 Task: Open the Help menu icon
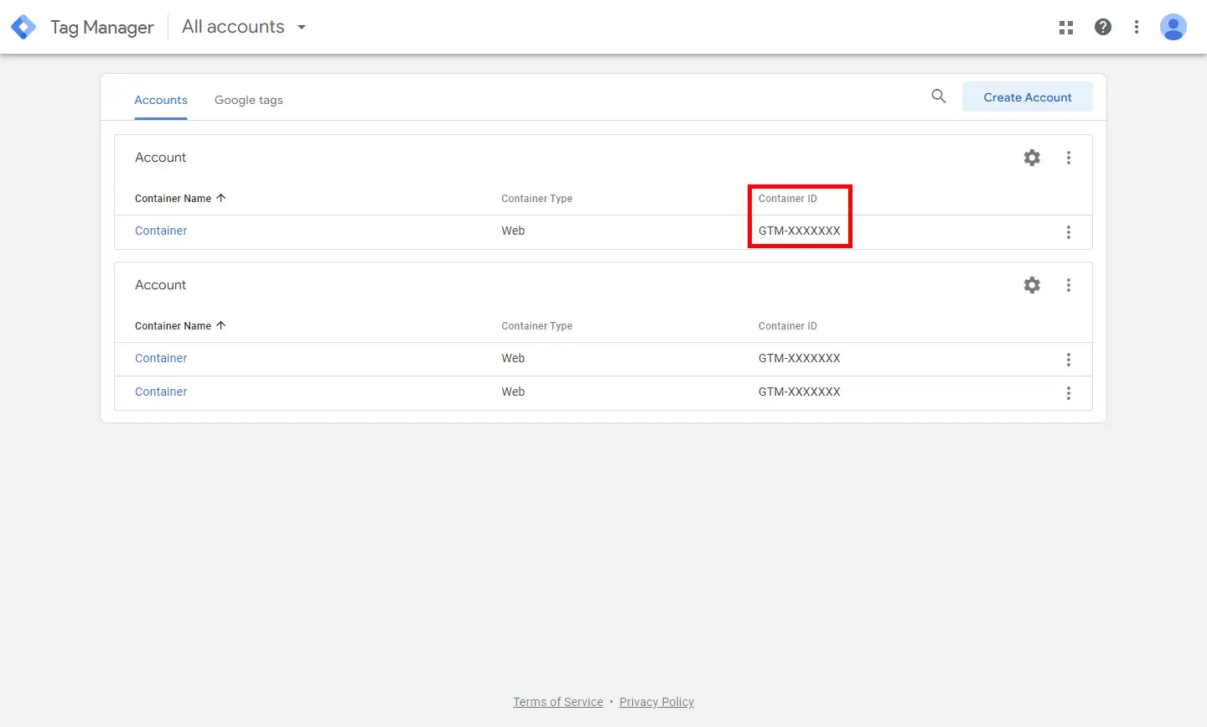click(1103, 27)
